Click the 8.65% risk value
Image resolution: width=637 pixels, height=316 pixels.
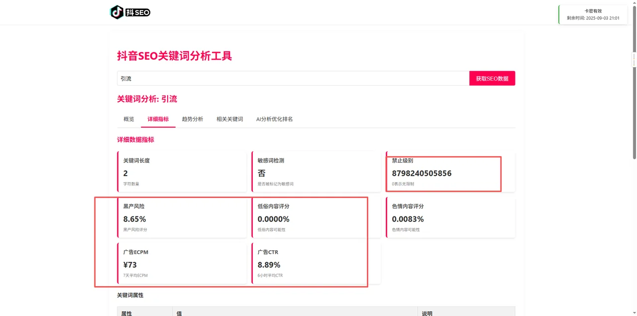(135, 219)
